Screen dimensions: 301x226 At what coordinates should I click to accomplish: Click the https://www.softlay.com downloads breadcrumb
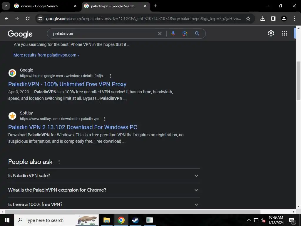(59, 119)
